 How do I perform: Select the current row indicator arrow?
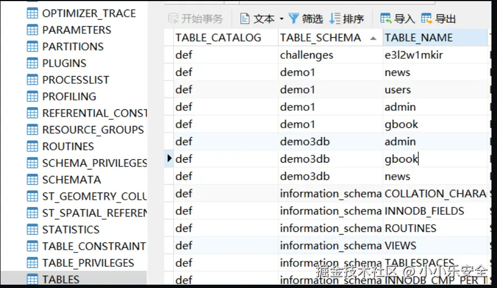(170, 159)
